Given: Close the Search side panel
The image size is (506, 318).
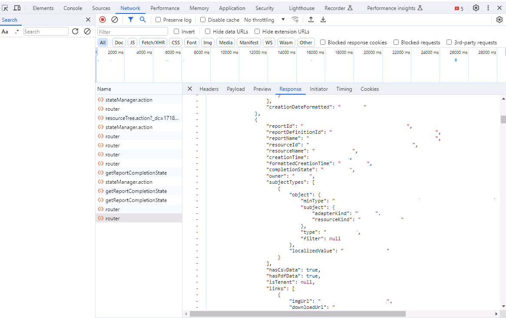Looking at the screenshot, I should point(88,20).
